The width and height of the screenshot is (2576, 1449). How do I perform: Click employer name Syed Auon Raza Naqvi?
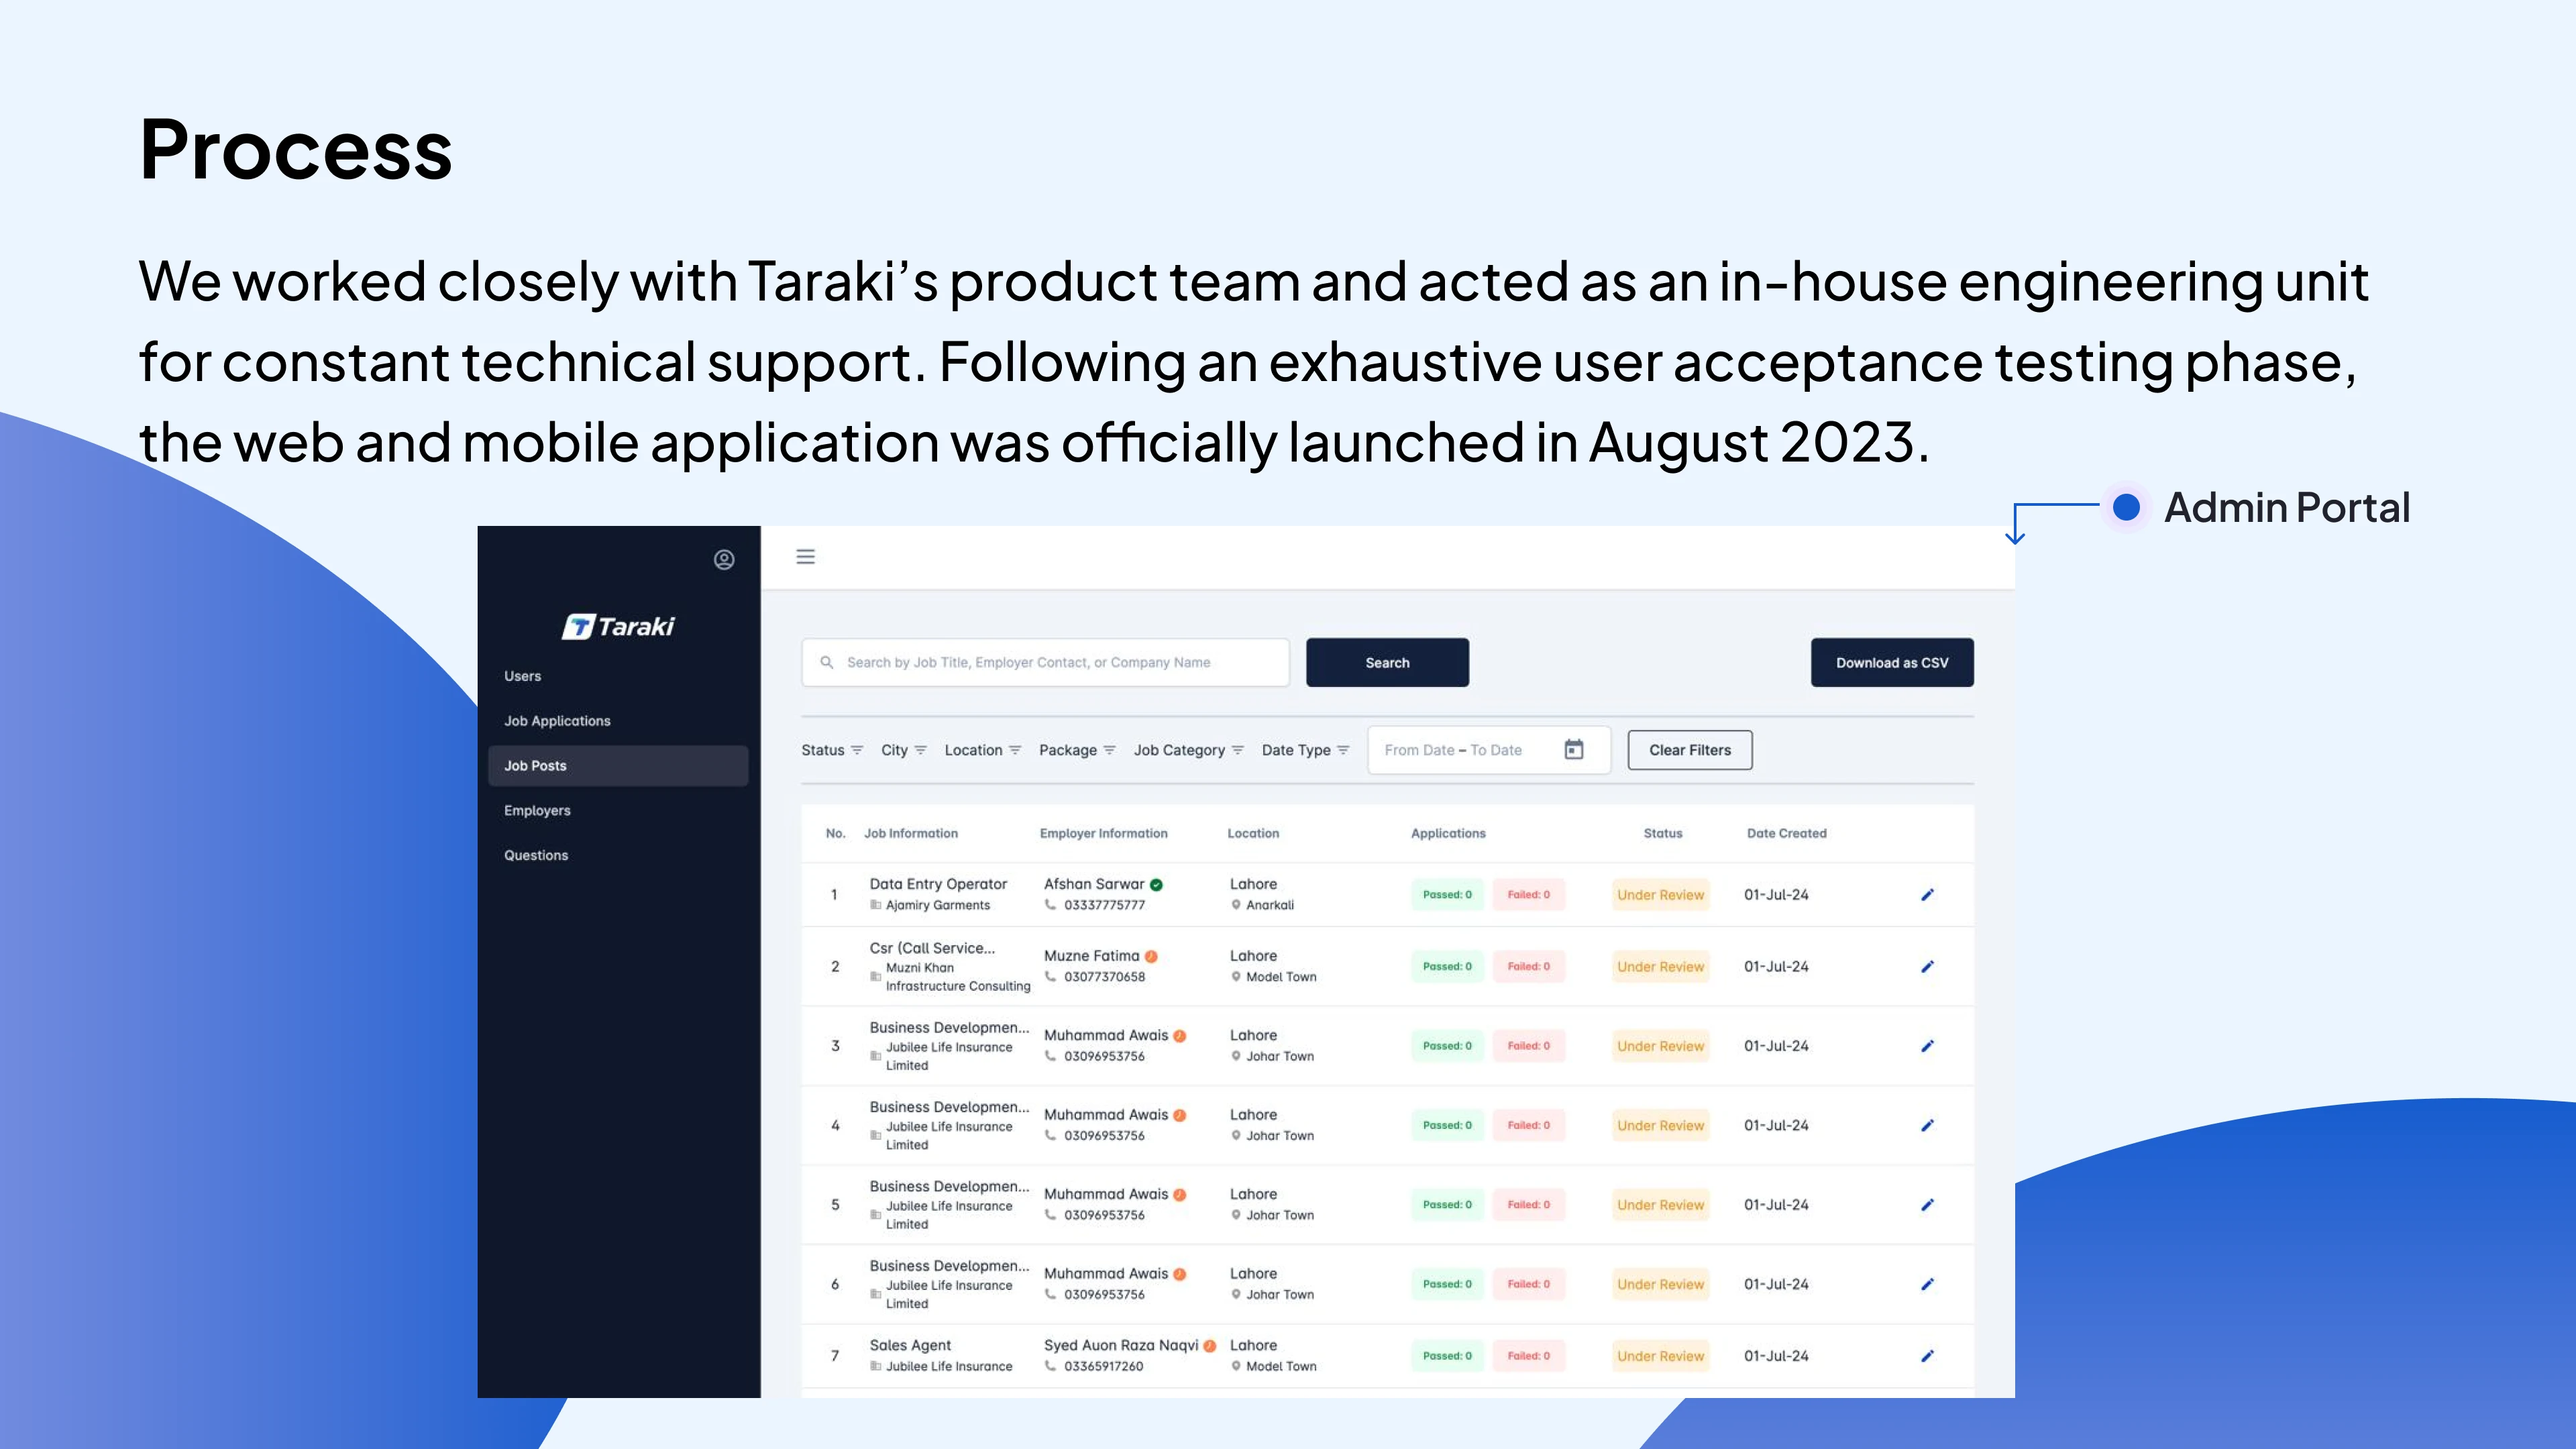1120,1345
